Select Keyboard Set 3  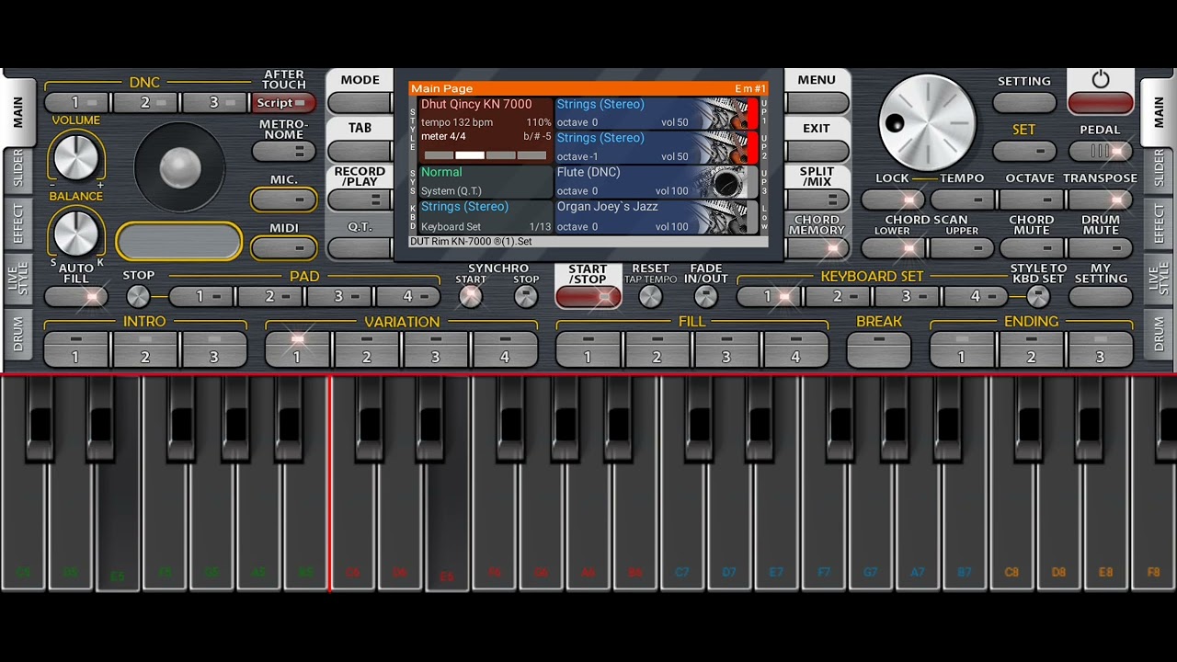[x=907, y=296]
